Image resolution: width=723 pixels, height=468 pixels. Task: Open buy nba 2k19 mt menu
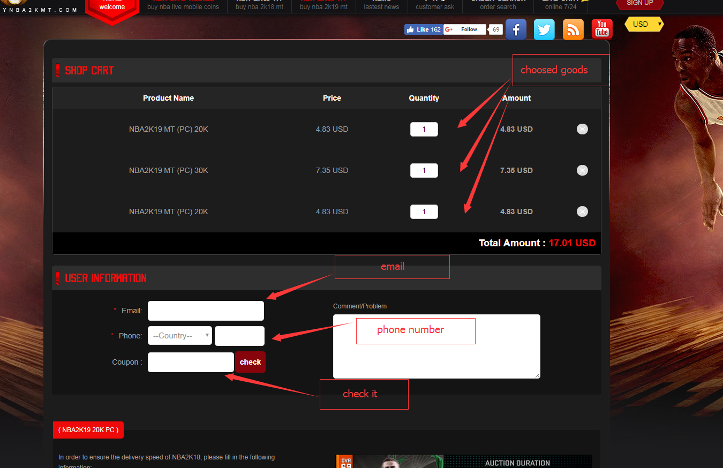[x=323, y=5]
